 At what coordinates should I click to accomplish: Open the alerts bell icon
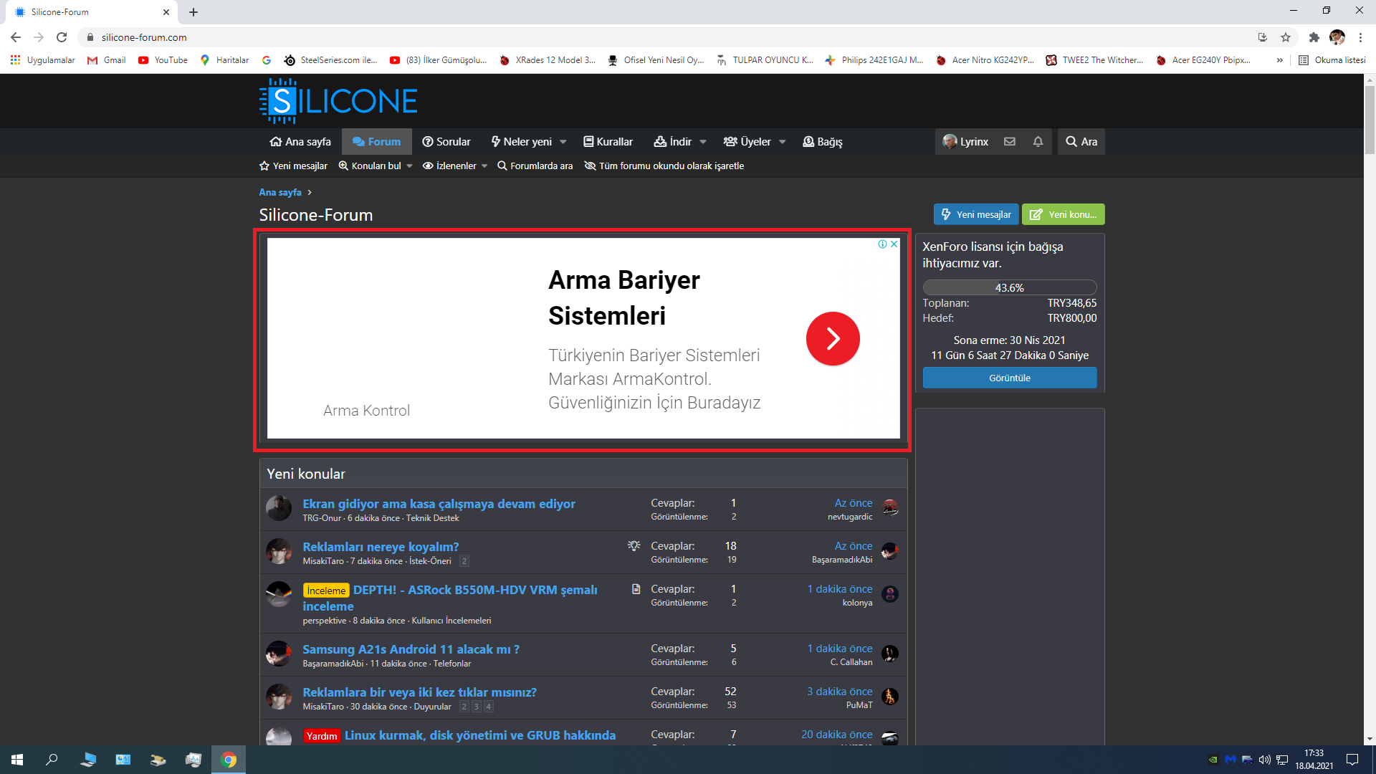(x=1038, y=142)
